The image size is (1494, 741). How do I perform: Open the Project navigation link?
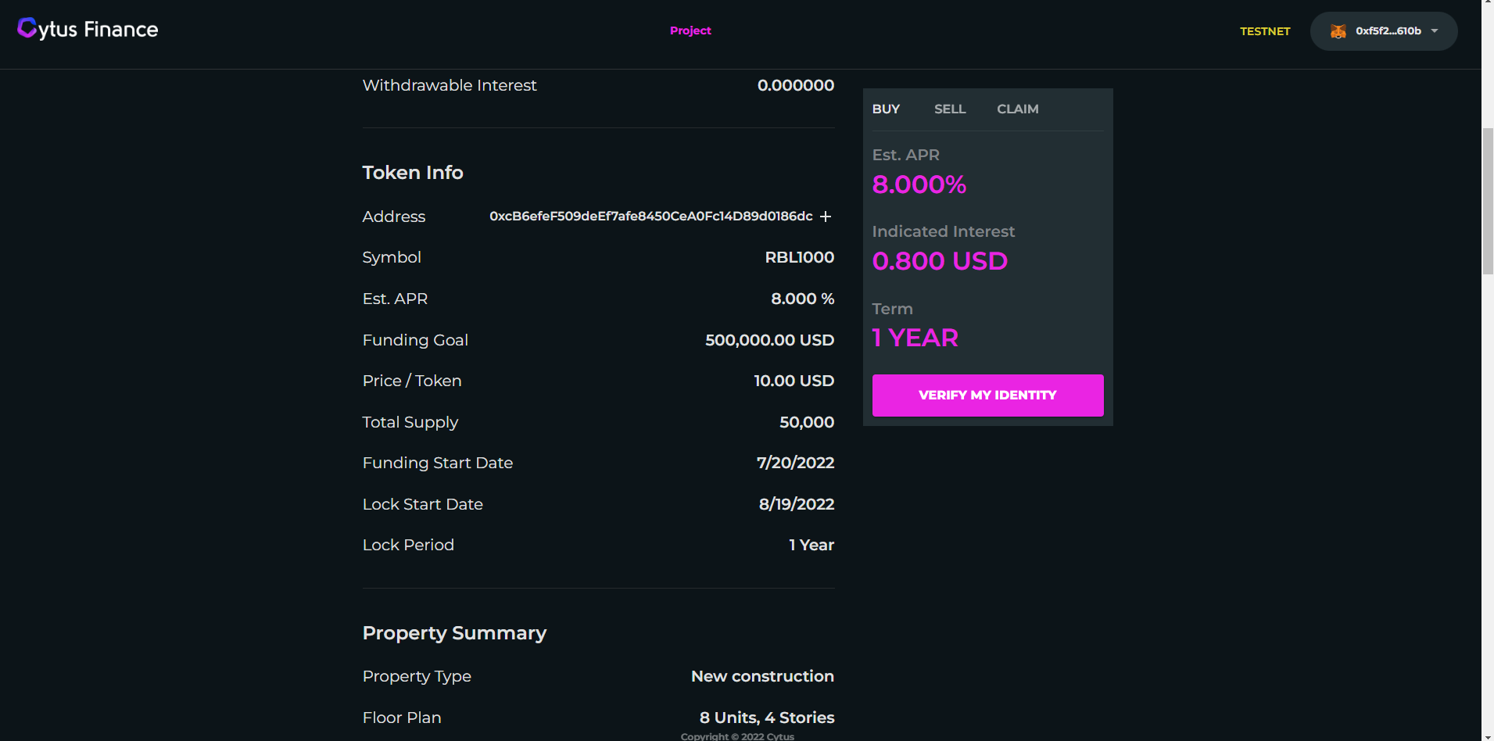pos(690,30)
